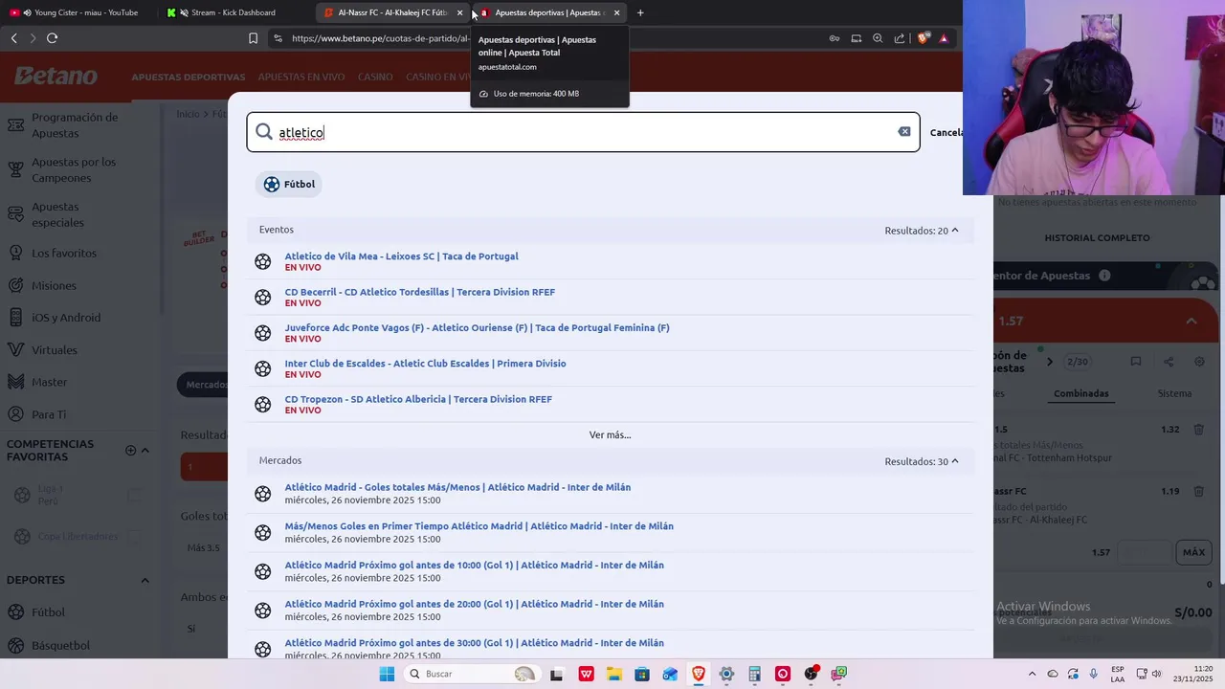Viewport: 1225px width, 689px height.
Task: Open Atlético Madrid Goles totales Más/Menos market
Action: pos(457,487)
